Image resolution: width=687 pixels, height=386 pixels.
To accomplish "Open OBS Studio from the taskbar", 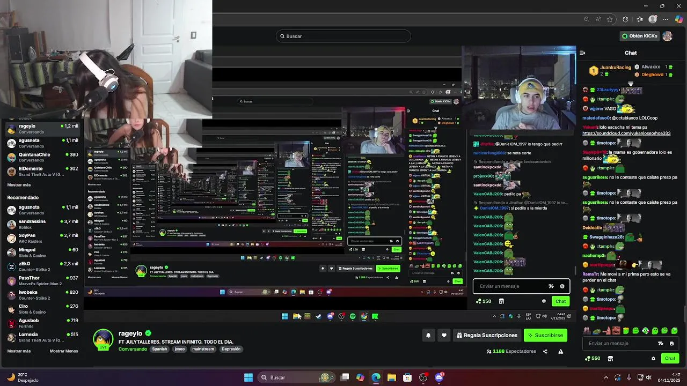I will tap(423, 377).
